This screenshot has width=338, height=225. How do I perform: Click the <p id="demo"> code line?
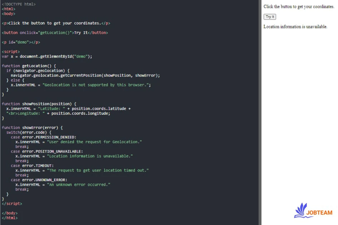point(21,42)
